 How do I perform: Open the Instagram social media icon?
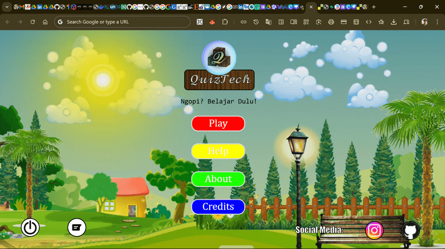pos(374,230)
